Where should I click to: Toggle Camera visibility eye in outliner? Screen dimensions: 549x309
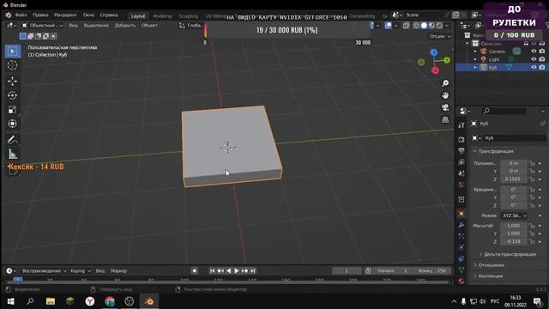coord(534,51)
